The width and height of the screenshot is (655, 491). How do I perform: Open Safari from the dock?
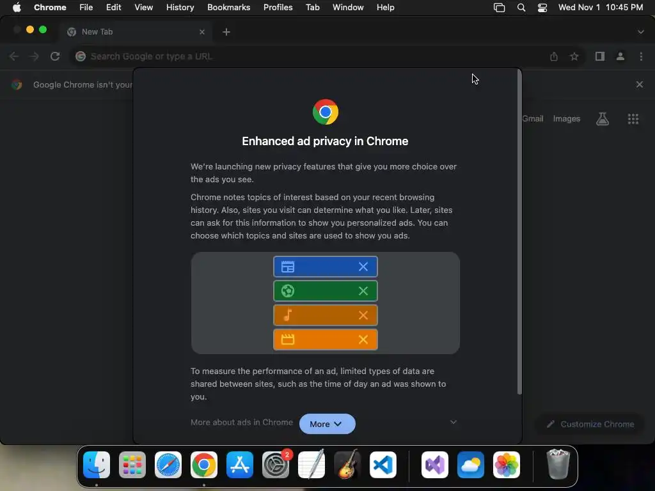[x=168, y=465]
